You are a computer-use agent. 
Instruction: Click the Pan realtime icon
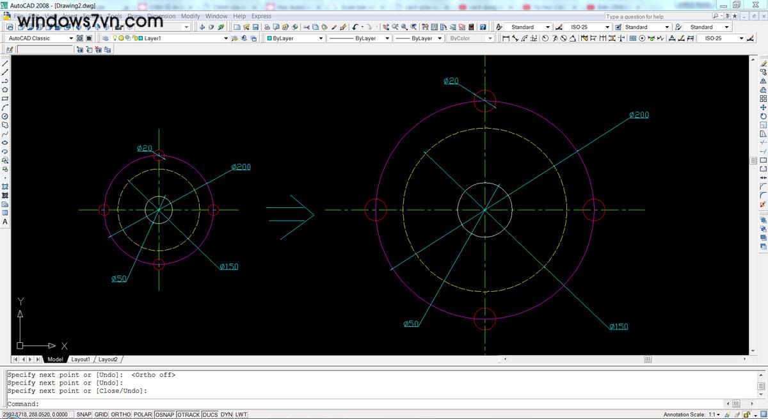tap(386, 27)
